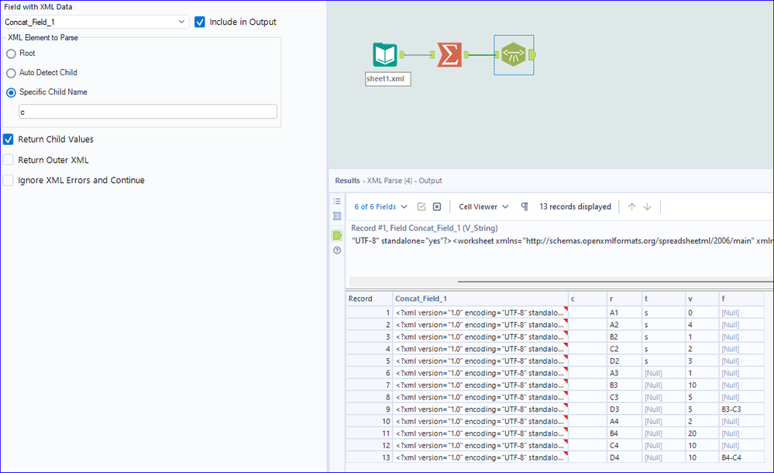Image resolution: width=774 pixels, height=473 pixels.
Task: Select the v value 4 in row A2
Action: (702, 325)
